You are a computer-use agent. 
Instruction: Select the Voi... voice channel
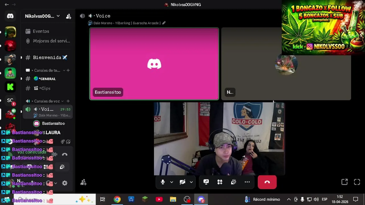point(48,112)
